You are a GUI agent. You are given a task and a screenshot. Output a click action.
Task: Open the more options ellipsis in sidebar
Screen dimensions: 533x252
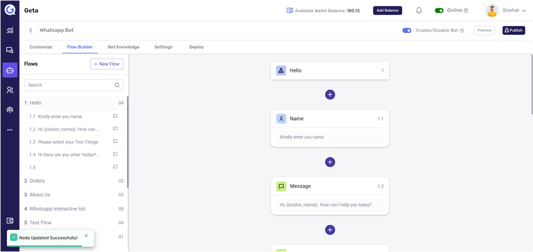(x=10, y=130)
